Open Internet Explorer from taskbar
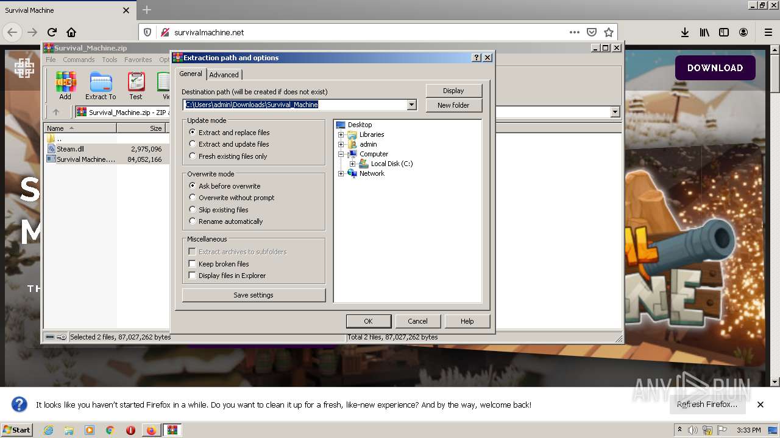 48,430
